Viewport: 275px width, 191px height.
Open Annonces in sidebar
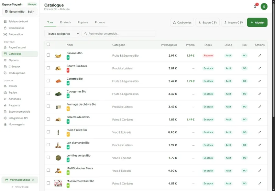[20, 99]
